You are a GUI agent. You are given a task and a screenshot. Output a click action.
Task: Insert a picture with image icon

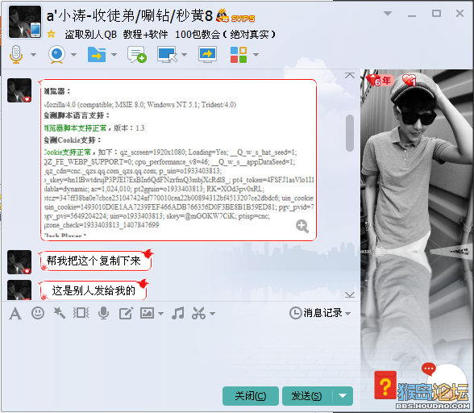147,313
